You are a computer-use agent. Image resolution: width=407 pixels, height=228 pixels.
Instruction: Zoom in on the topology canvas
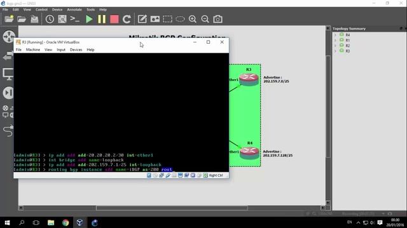pos(193,19)
